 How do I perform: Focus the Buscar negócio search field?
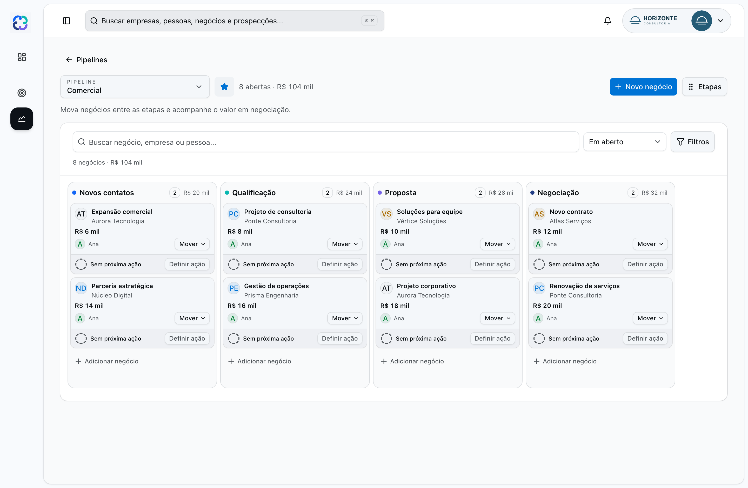pos(326,142)
